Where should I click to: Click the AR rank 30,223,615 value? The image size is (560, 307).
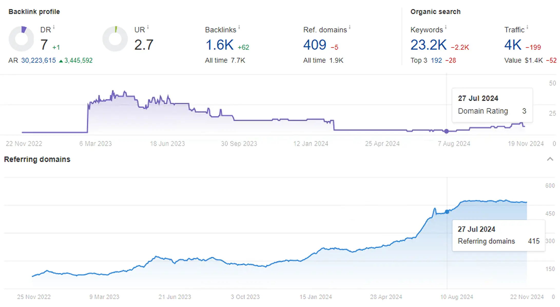tap(38, 60)
